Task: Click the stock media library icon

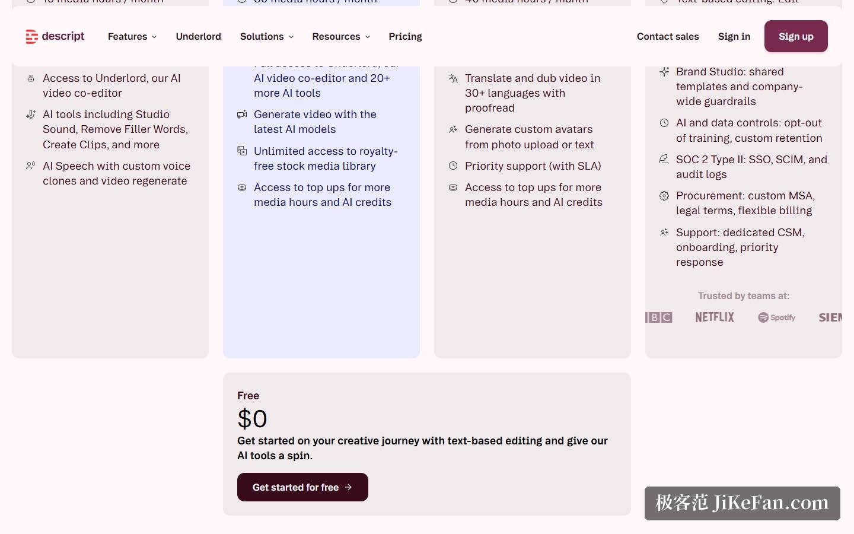Action: 242,151
